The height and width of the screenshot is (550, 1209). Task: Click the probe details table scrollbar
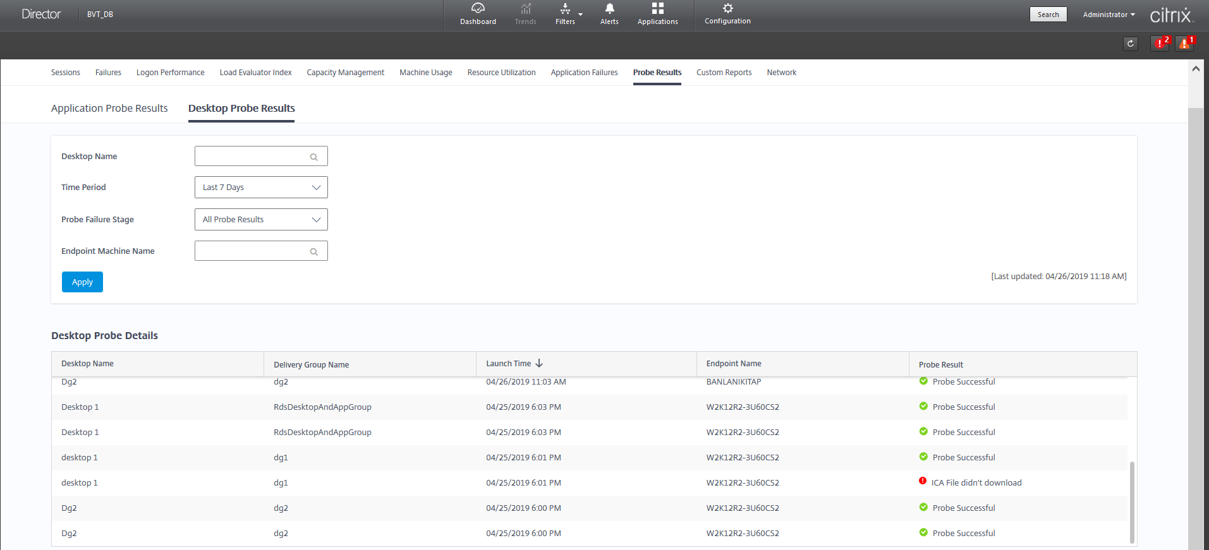(x=1132, y=502)
